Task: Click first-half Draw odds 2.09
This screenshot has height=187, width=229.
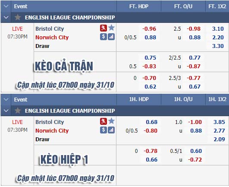Action: pyautogui.click(x=219, y=139)
